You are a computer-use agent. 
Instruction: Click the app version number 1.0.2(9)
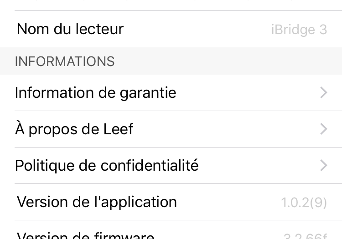(x=304, y=202)
